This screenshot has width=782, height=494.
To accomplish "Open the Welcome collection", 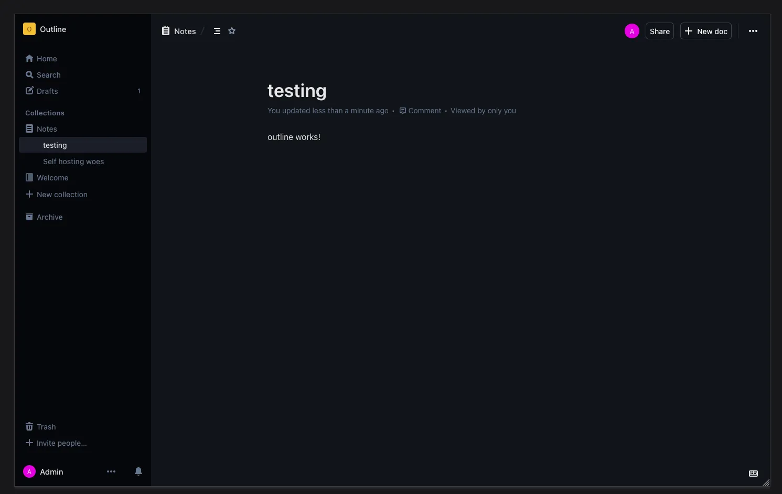I will point(83,178).
